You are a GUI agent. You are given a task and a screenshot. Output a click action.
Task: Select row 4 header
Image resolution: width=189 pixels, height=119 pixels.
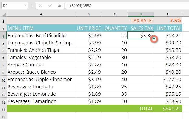click(3, 36)
